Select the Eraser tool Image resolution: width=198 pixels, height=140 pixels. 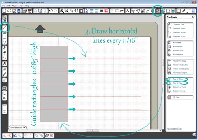(5, 69)
